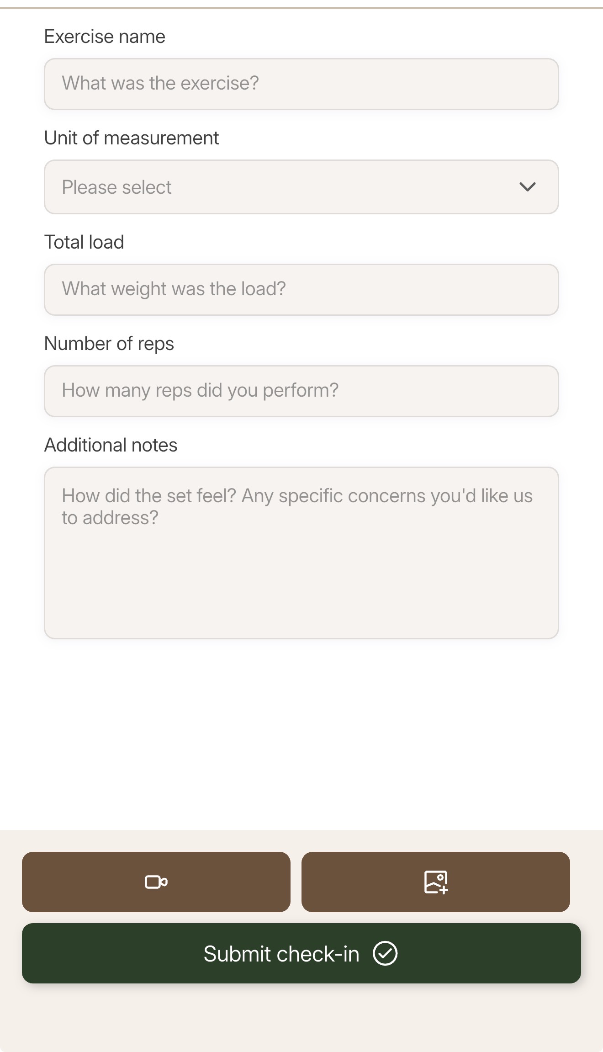
Task: Click the Number of reps label
Action: (109, 344)
